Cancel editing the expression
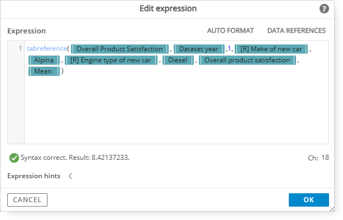 (x=27, y=200)
